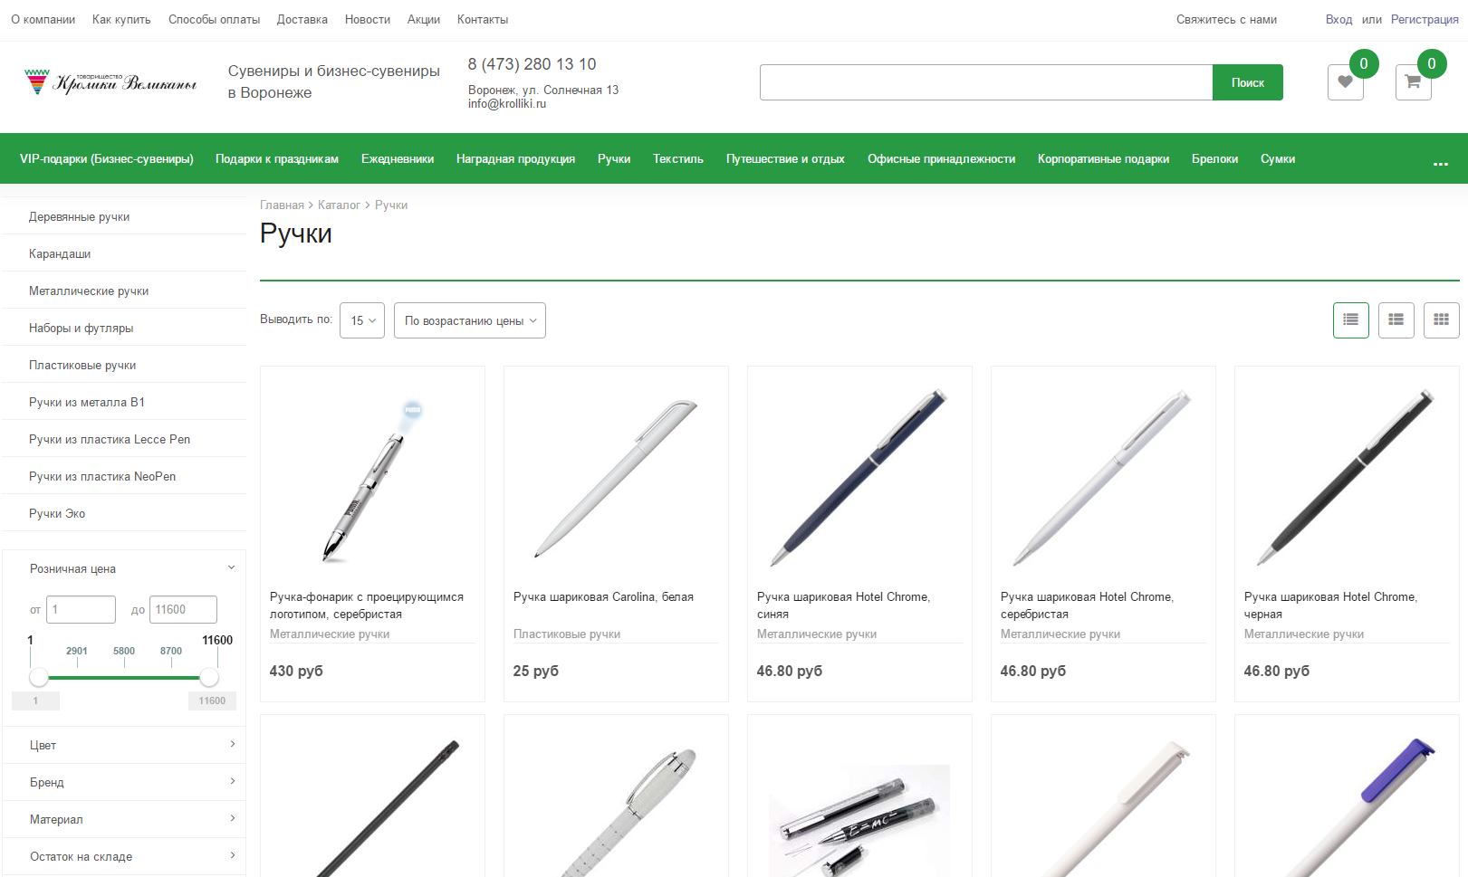1468x877 pixels.
Task: Click the Кролики Великаны logo
Action: click(110, 82)
